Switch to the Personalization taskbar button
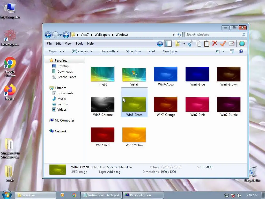Screen dimensions: 265x199 [x=143, y=195]
